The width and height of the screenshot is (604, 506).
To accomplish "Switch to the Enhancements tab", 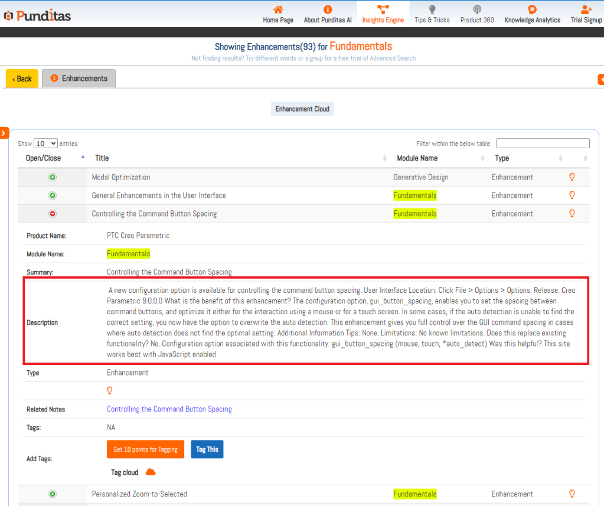I will 79,79.
